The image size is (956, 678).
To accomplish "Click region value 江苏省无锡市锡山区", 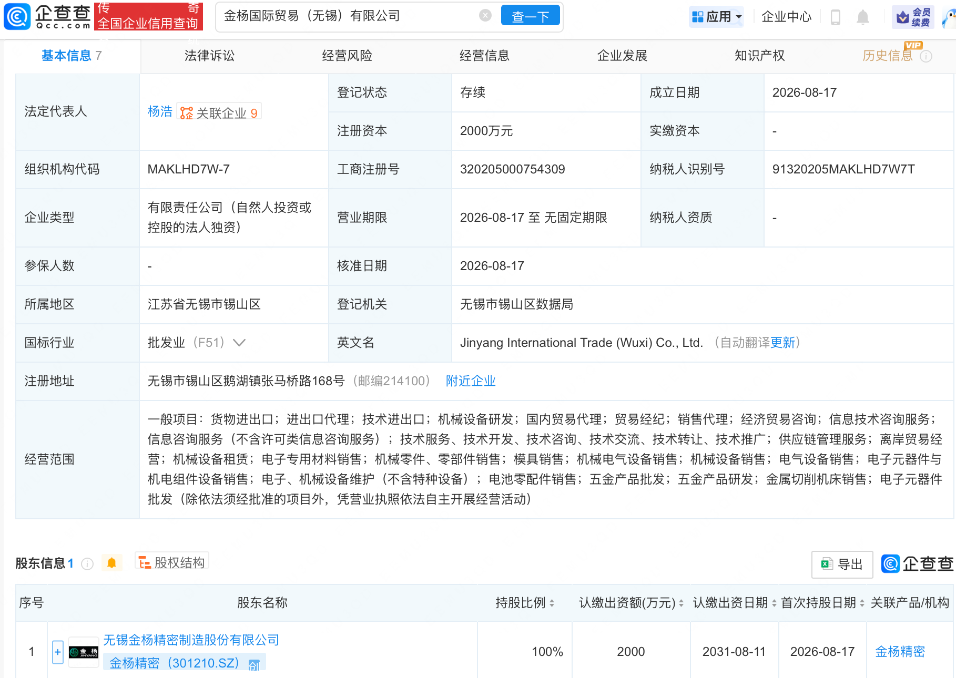I will tap(204, 304).
